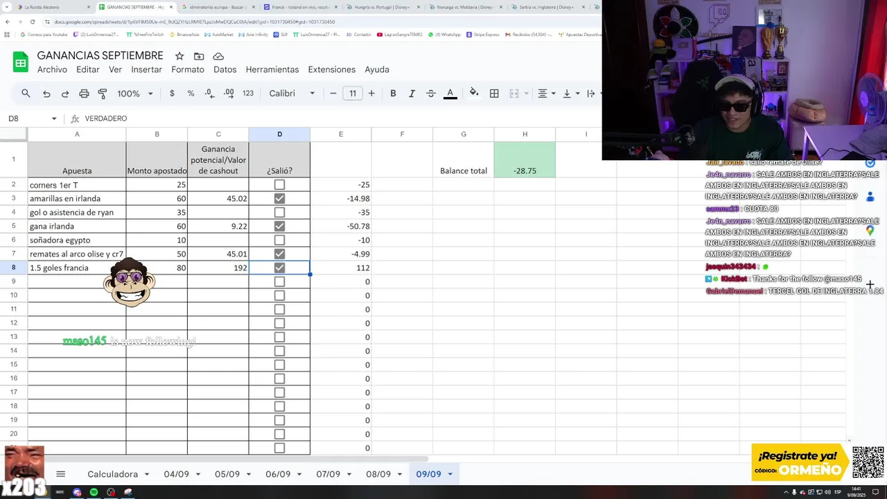887x499 pixels.
Task: Open the borders tool
Action: pos(494,94)
